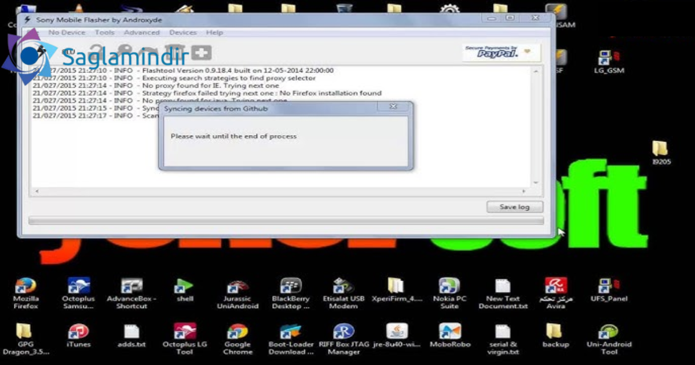
Task: Click the log's horizontal scrollbar right arrow
Action: (525, 191)
